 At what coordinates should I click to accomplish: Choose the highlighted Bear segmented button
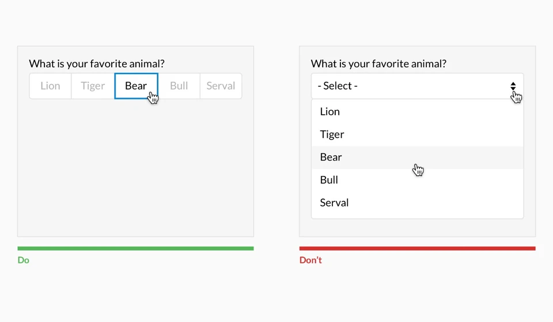pos(136,86)
